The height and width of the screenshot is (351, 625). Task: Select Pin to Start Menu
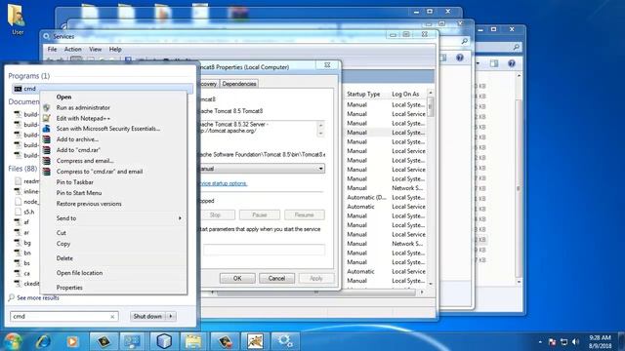79,193
